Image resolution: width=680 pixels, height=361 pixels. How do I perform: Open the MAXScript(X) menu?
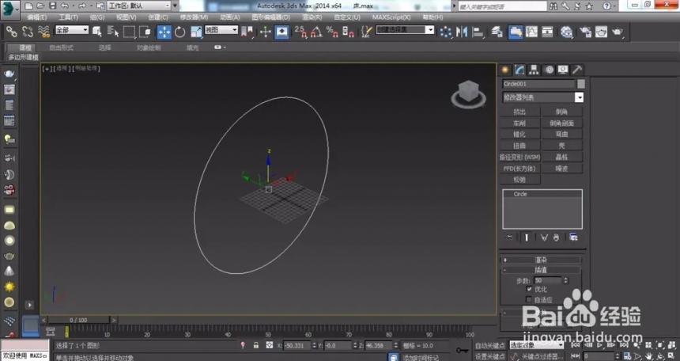pos(391,17)
